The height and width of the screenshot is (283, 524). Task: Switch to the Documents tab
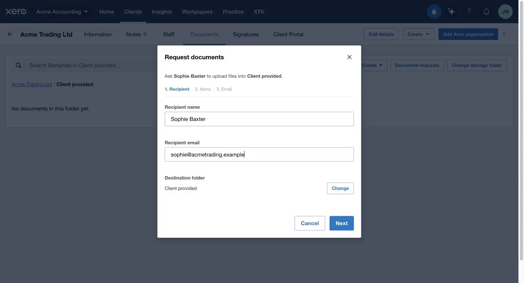204,34
